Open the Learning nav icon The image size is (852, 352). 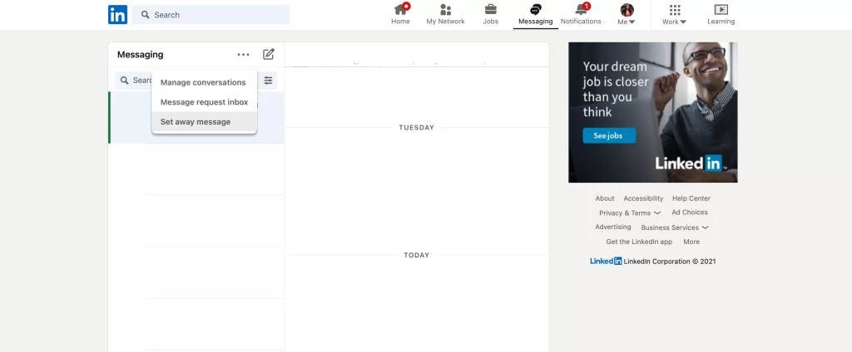pyautogui.click(x=721, y=15)
